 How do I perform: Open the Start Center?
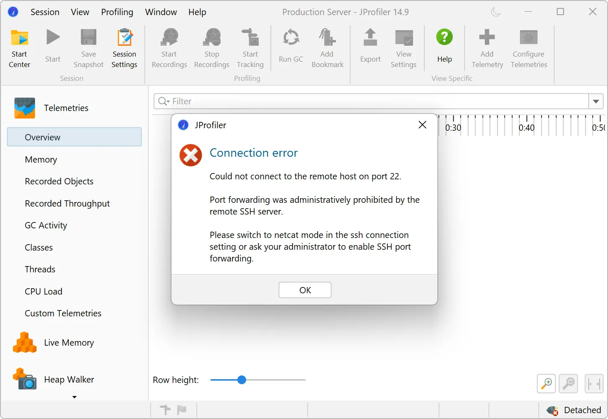[x=19, y=48]
